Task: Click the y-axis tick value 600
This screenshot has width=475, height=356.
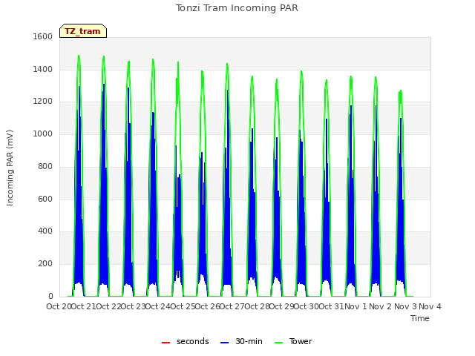Action: click(x=45, y=199)
